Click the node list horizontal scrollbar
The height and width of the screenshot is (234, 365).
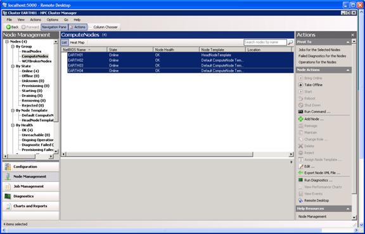tap(159, 154)
